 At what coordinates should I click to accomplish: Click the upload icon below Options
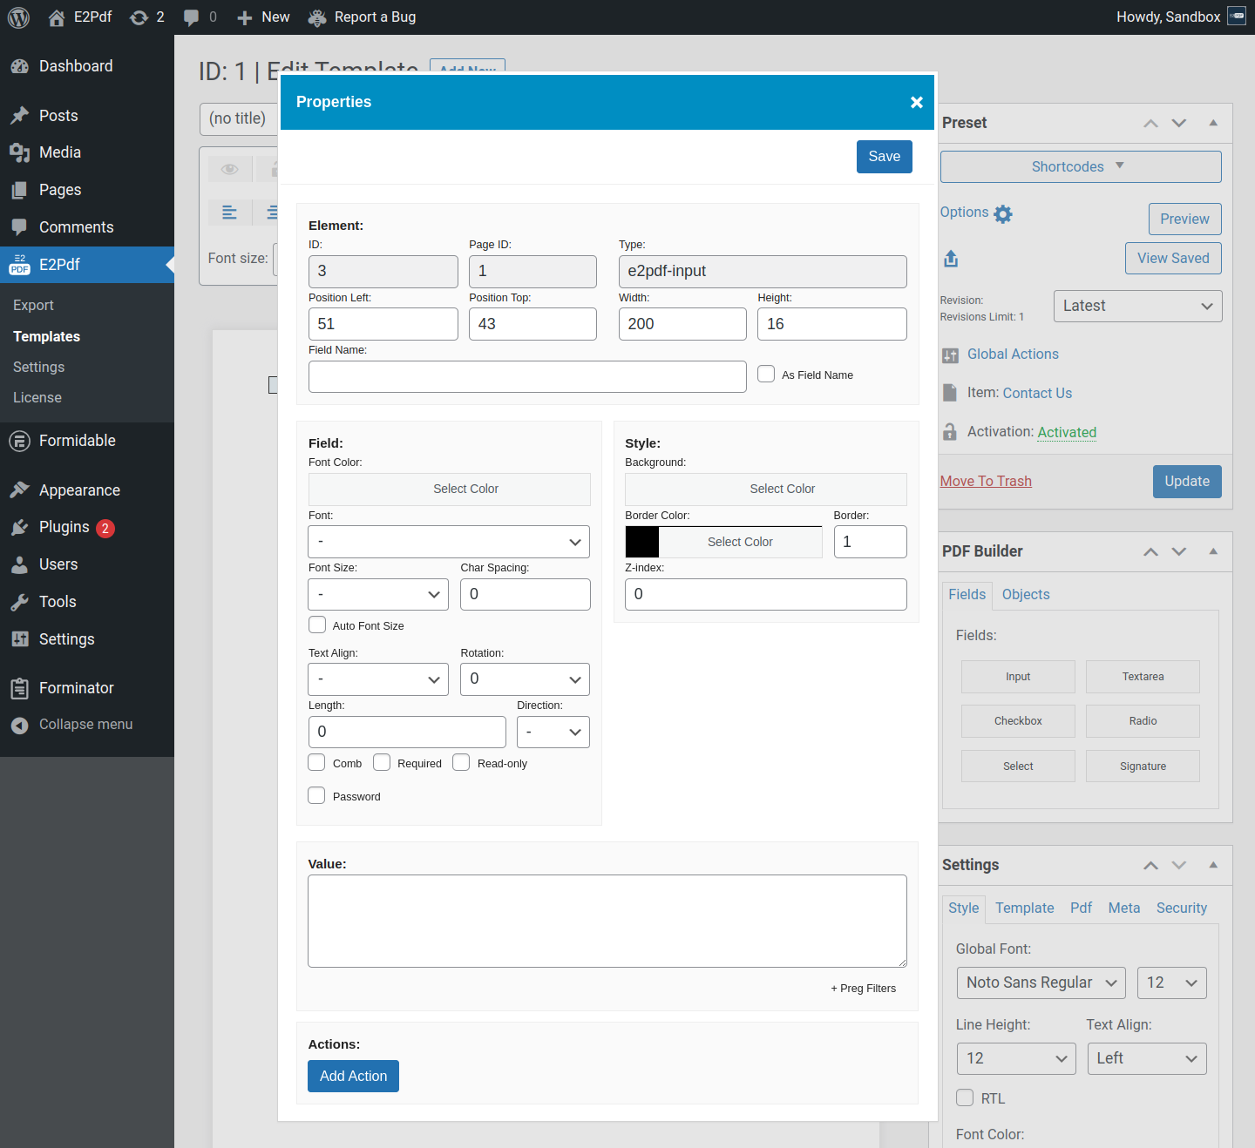click(x=951, y=259)
